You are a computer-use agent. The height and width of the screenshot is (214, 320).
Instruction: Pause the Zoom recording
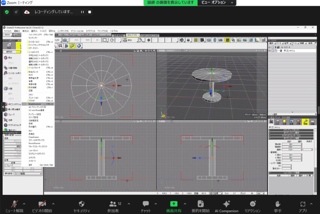click(x=82, y=12)
